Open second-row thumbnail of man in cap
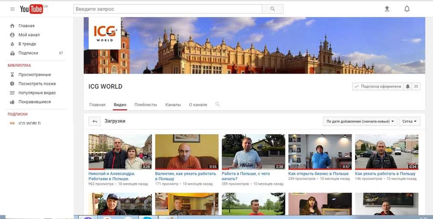Image resolution: width=433 pixels, height=219 pixels. coord(120,204)
